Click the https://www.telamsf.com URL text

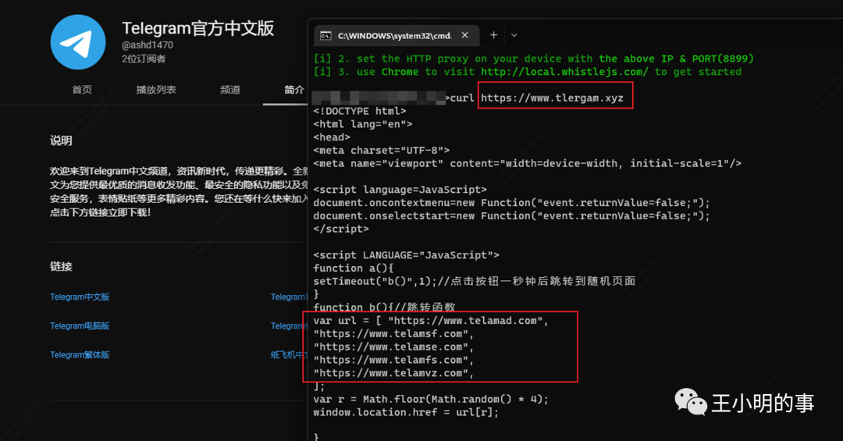[391, 334]
